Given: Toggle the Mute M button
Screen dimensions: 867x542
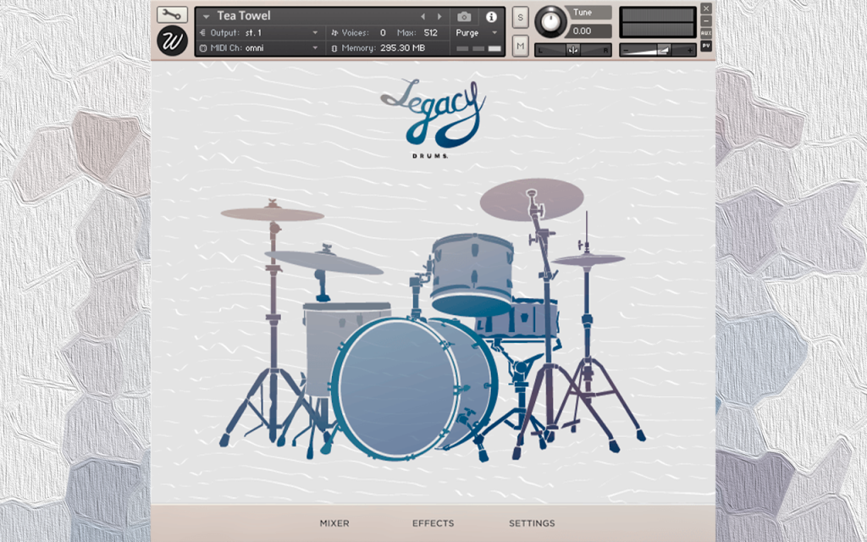Looking at the screenshot, I should click(520, 47).
